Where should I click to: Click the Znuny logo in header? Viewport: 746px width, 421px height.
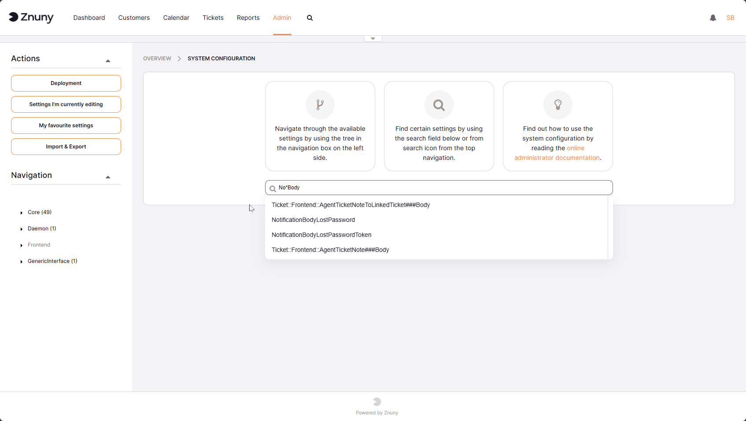click(x=31, y=17)
